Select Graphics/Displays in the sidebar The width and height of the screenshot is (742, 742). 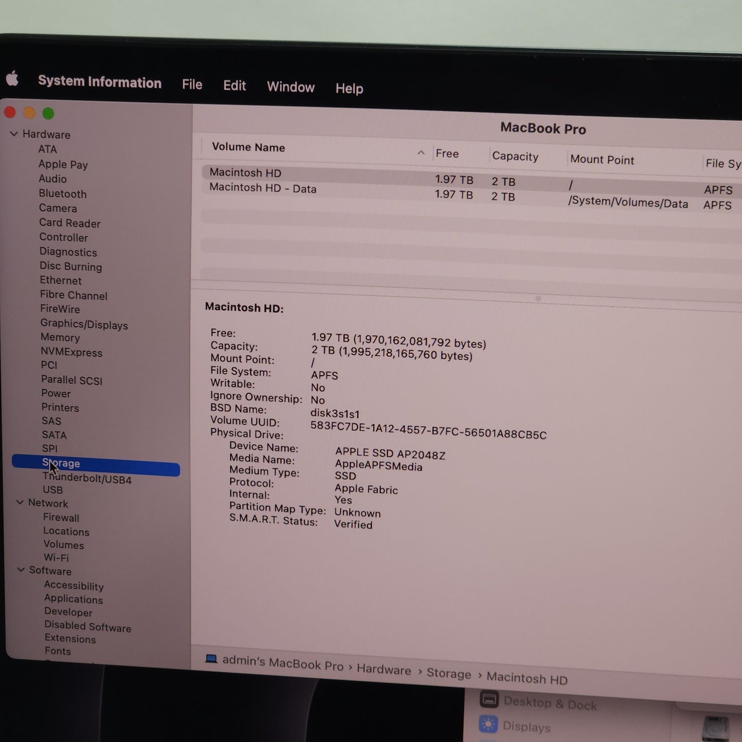tap(84, 324)
